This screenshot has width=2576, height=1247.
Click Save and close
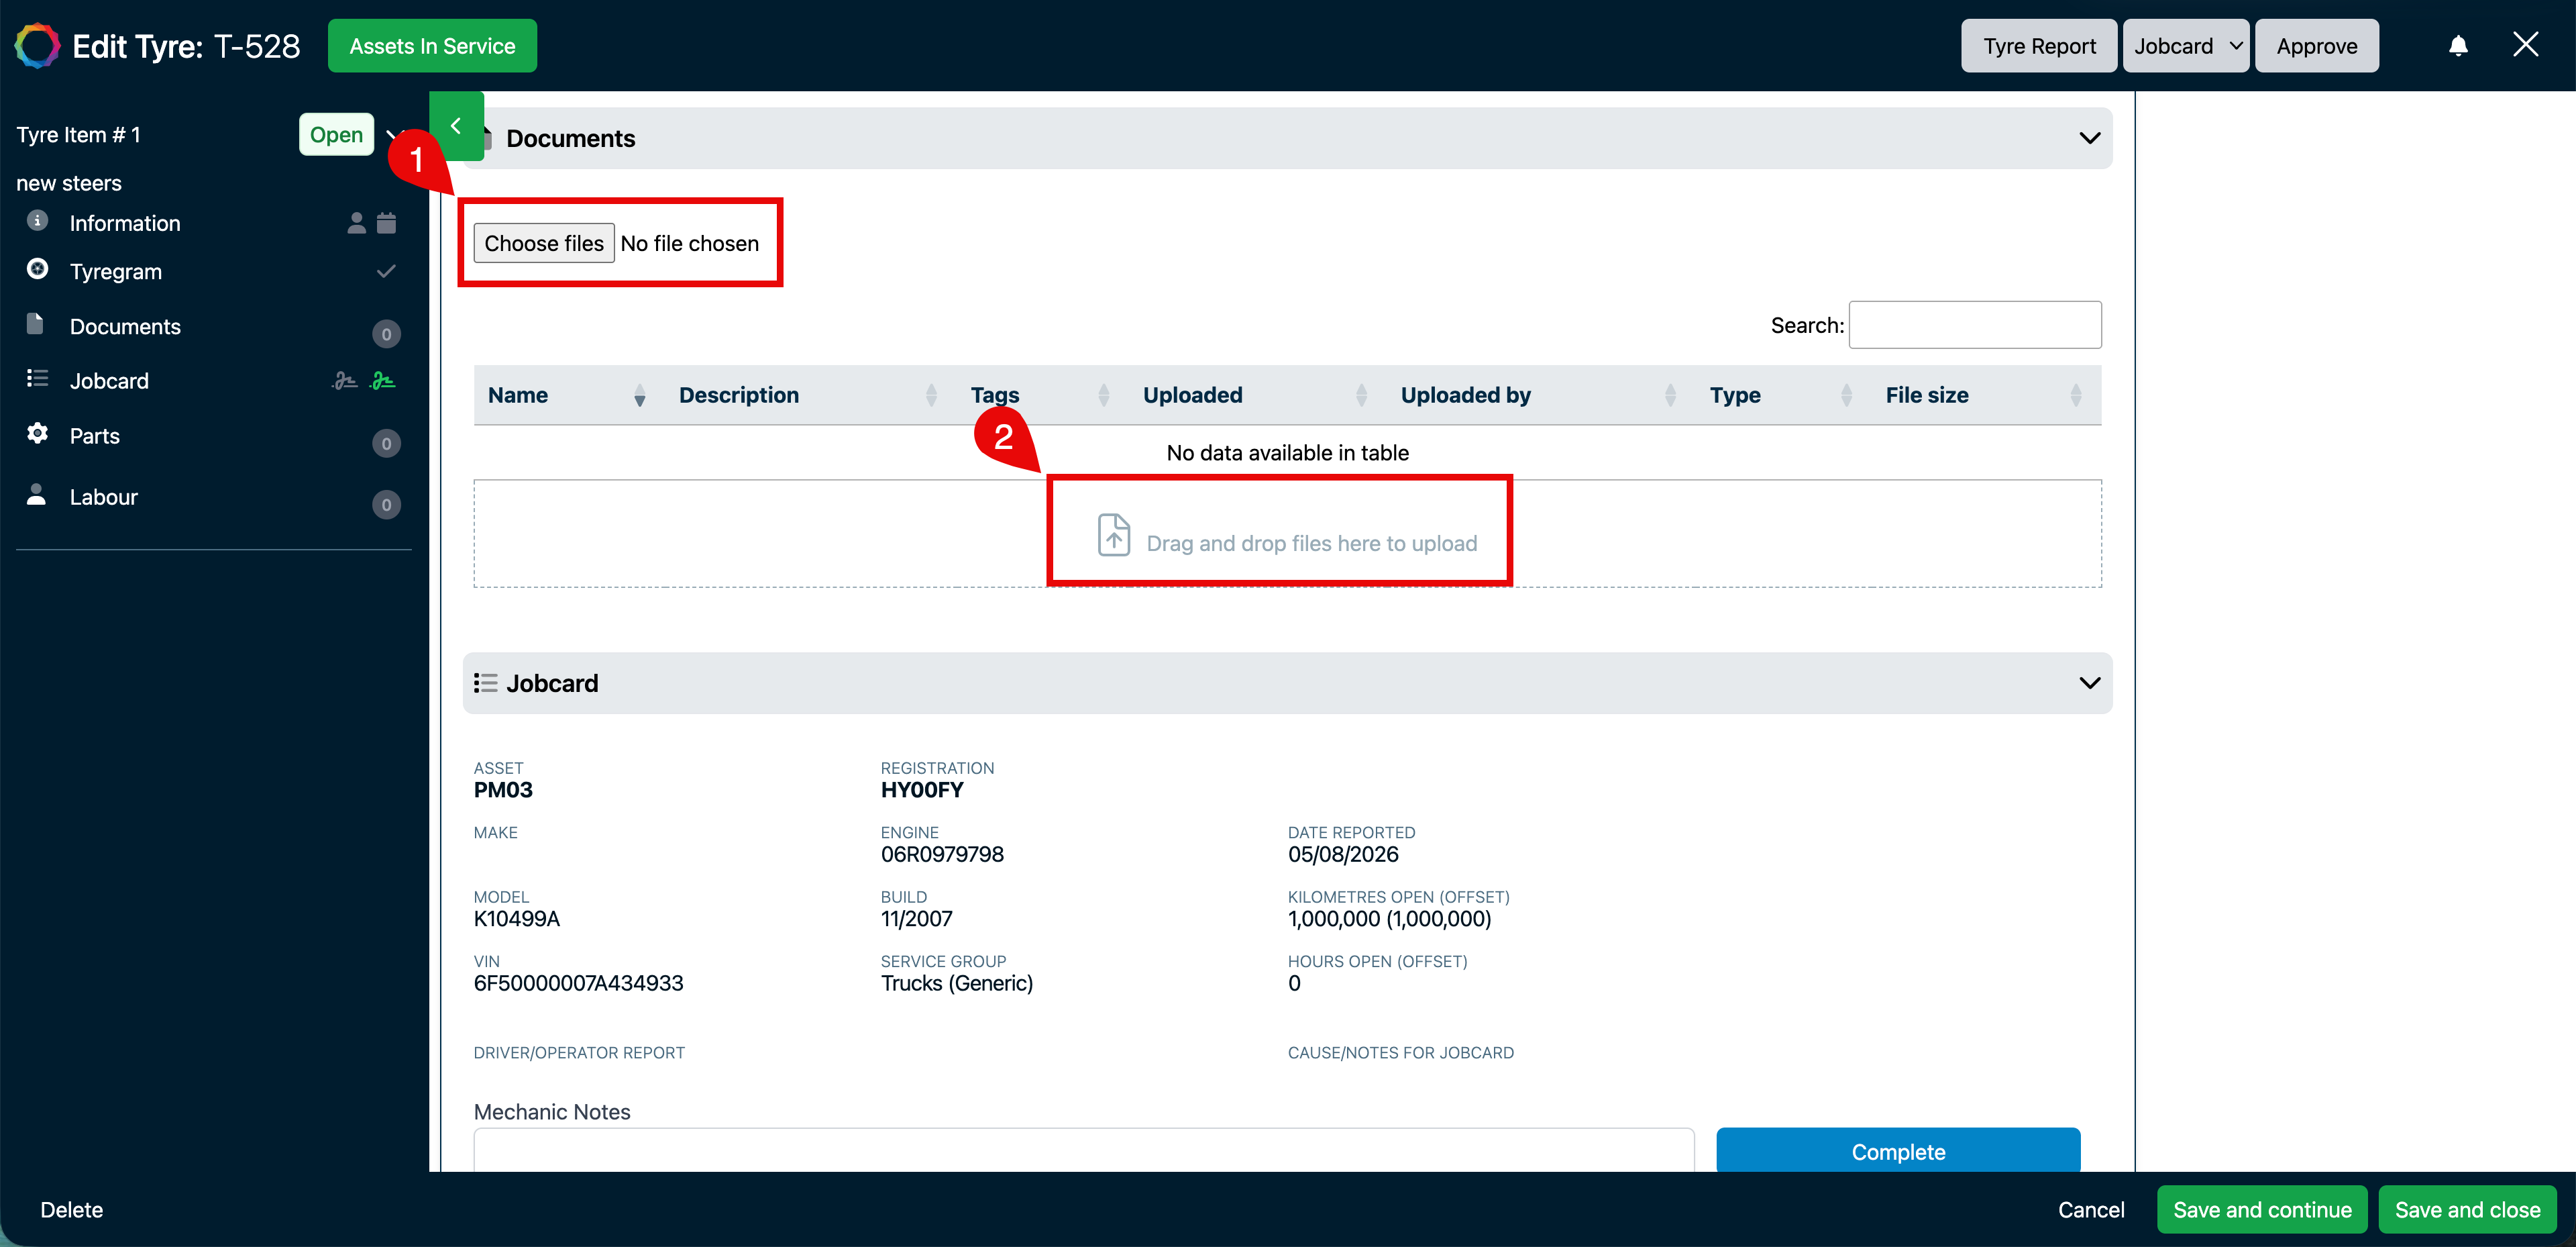2467,1210
